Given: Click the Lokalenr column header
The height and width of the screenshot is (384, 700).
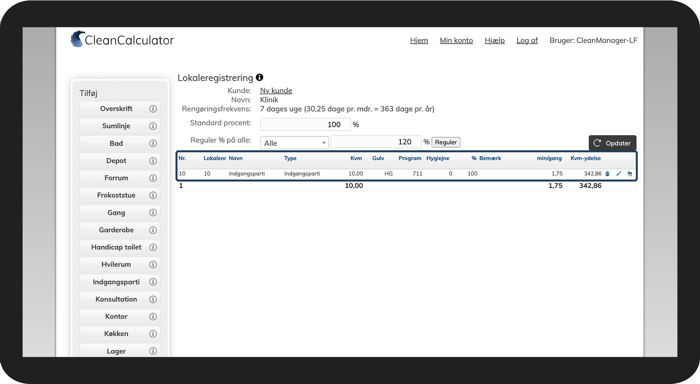Looking at the screenshot, I should (x=215, y=158).
